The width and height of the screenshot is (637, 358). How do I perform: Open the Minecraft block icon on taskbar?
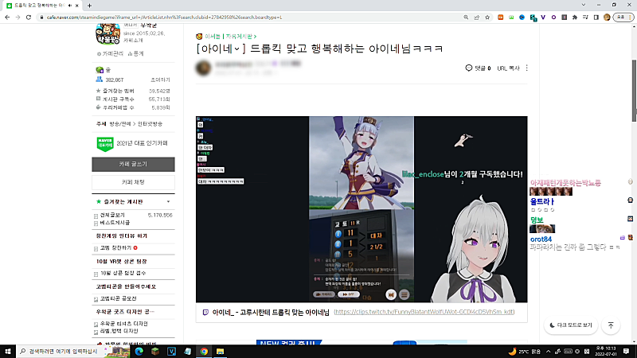tap(155, 351)
